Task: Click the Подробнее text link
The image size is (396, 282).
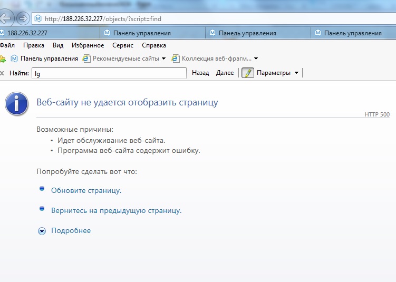Action: pyautogui.click(x=71, y=230)
